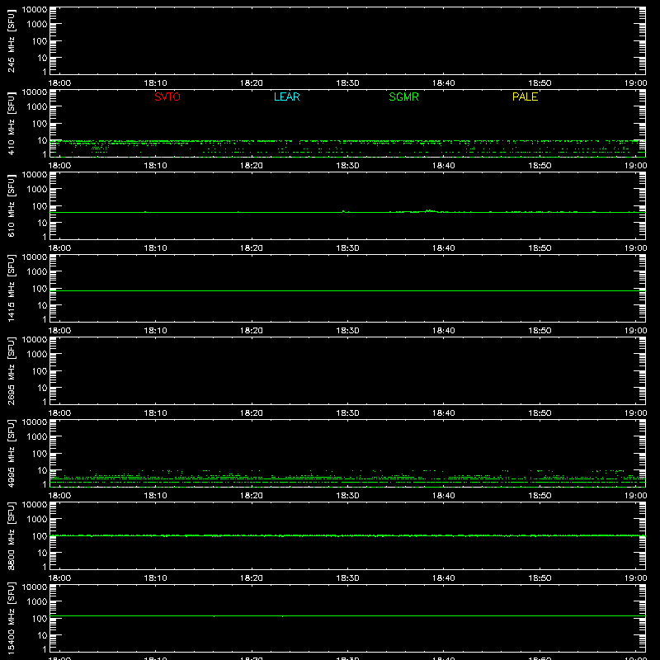Screen dimensions: 660x660
Task: Select the 610 MHz [SFU] axis title
Action: [x=12, y=205]
